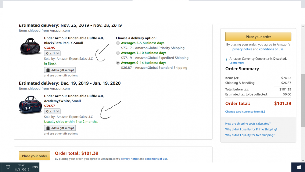The height and width of the screenshot is (172, 305).
Task: Click the page vertical scrollbar thumb
Action: (303, 100)
